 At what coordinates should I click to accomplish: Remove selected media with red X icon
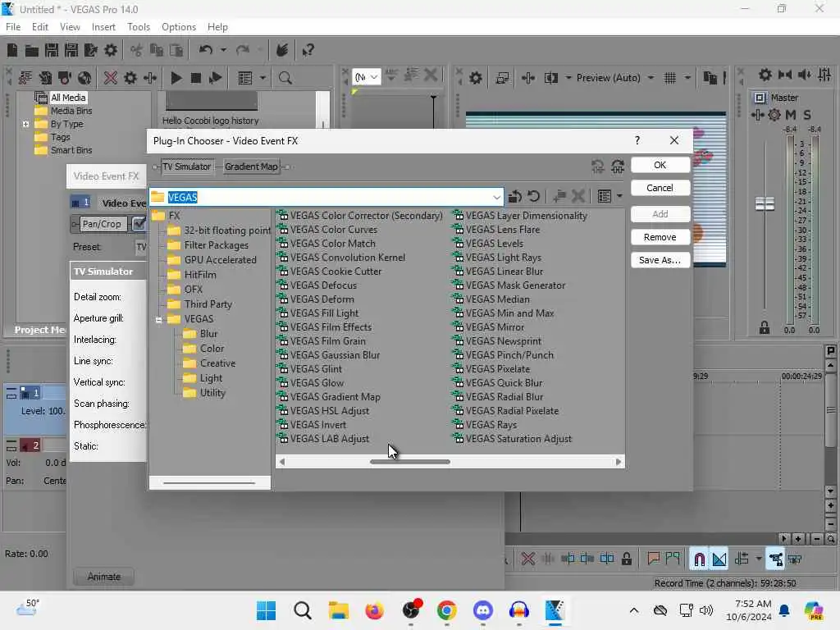111,78
